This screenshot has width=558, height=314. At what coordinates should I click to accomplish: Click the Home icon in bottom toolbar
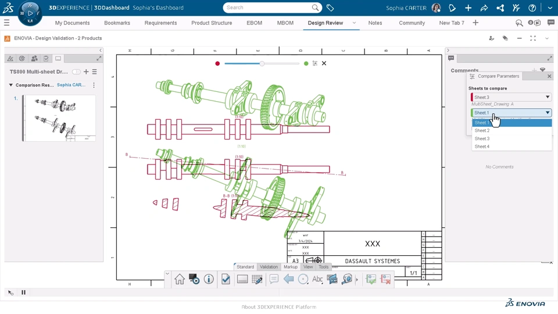(x=180, y=279)
